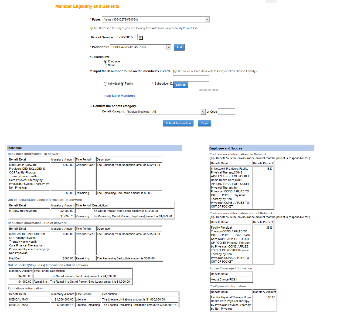Screen dimensions: 354x314
Task: Click the Add button next to Provider ID
Action: point(179,47)
